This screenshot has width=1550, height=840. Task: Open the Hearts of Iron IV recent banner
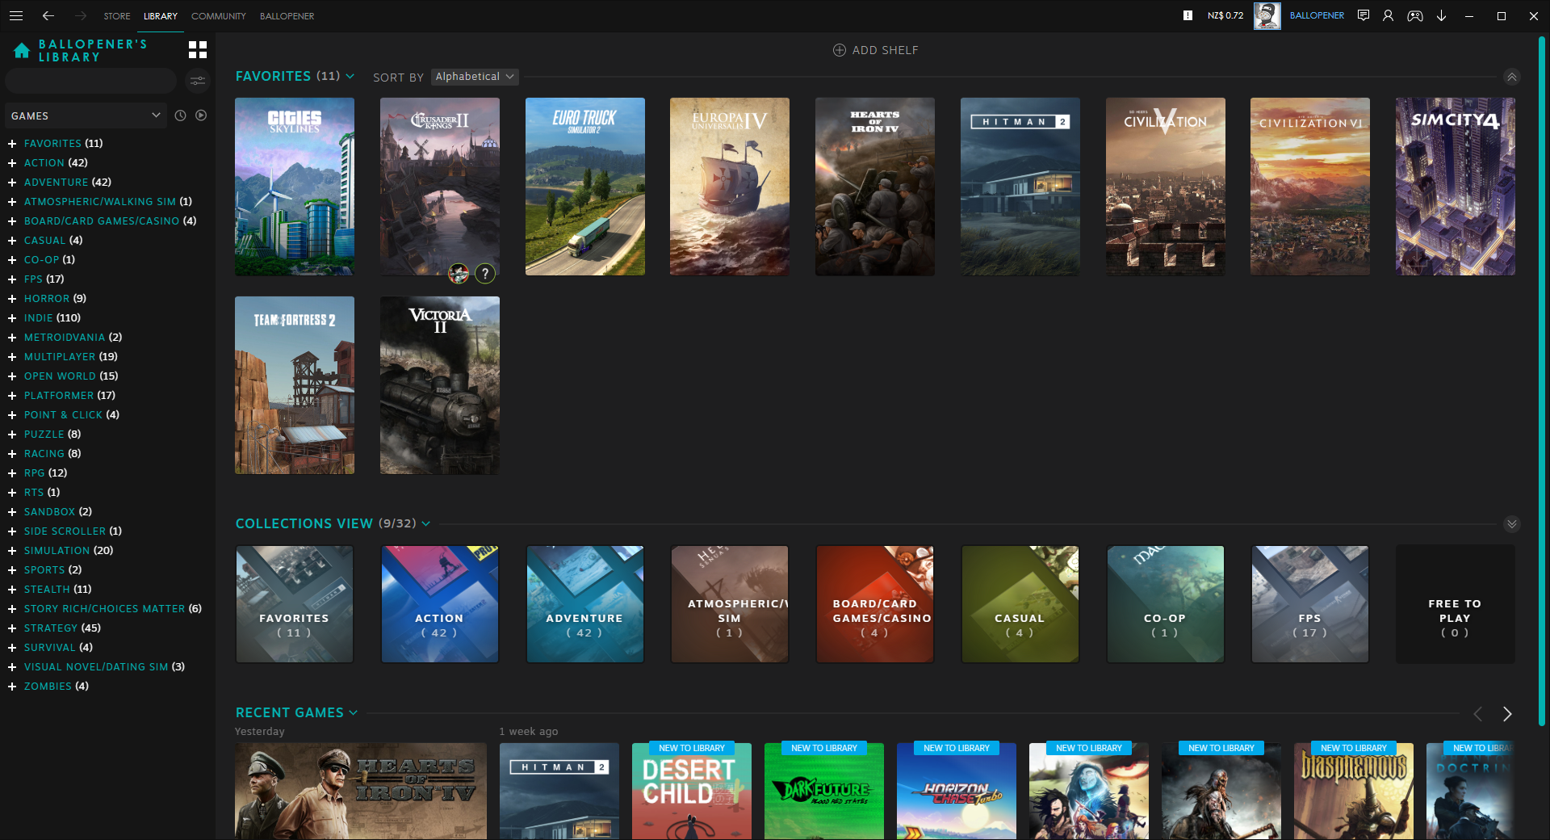pyautogui.click(x=361, y=792)
